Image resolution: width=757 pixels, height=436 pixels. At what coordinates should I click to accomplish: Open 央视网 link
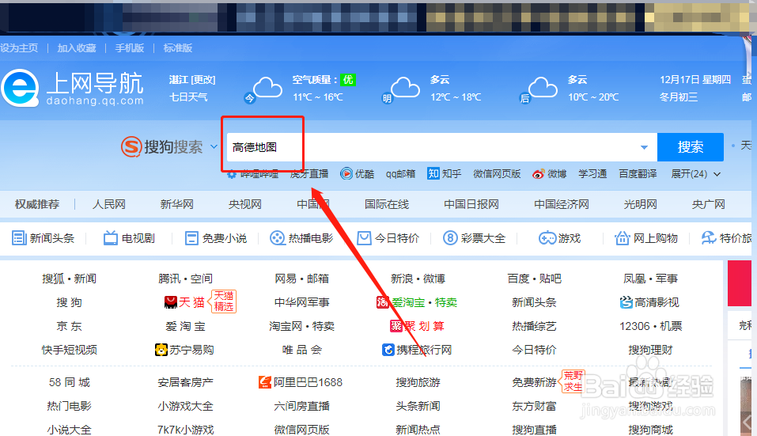pyautogui.click(x=244, y=204)
